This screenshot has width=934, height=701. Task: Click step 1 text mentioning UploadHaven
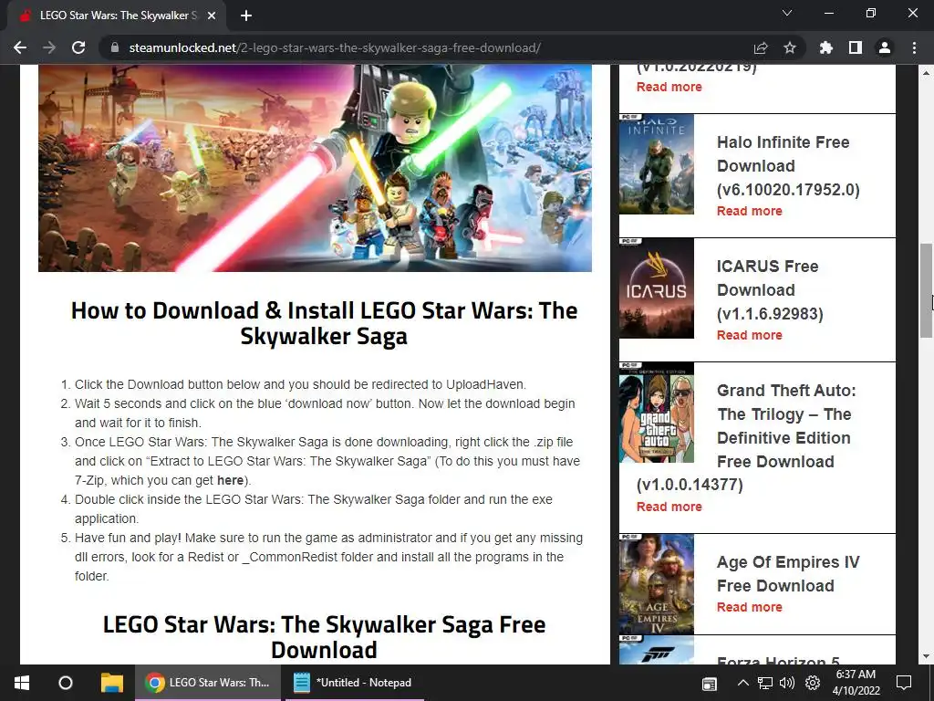click(300, 384)
